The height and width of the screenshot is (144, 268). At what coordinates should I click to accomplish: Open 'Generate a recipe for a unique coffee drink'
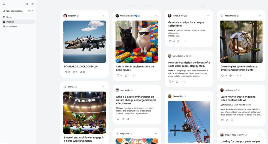186,24
